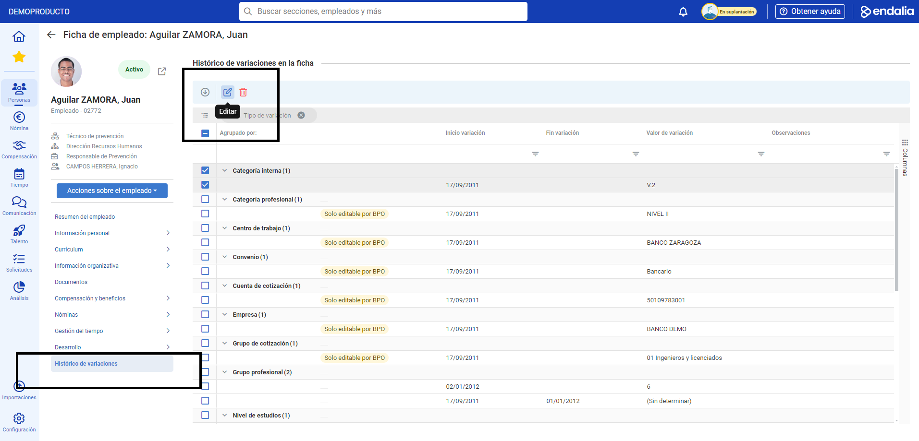Image resolution: width=919 pixels, height=441 pixels.
Task: Collapse the Cuenta de cotización group
Action: tap(224, 286)
